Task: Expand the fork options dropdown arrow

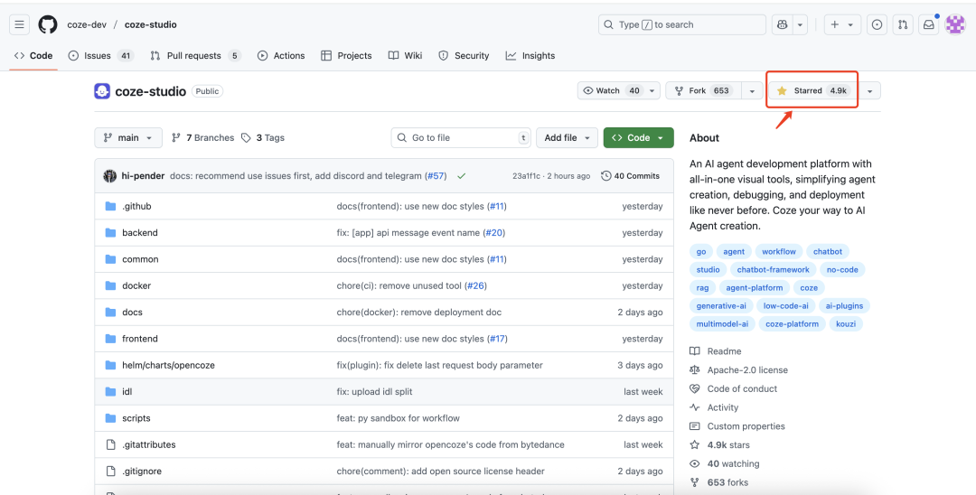Action: (x=752, y=91)
